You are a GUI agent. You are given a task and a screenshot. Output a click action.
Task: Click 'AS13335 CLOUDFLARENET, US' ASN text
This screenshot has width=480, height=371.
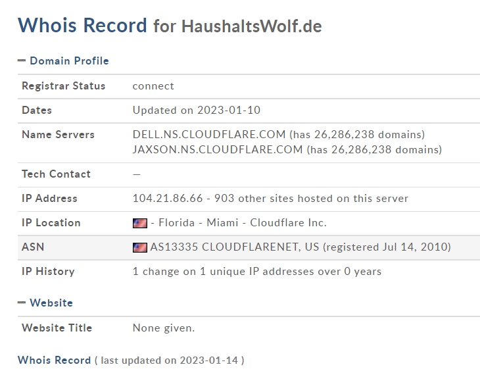[x=235, y=247]
